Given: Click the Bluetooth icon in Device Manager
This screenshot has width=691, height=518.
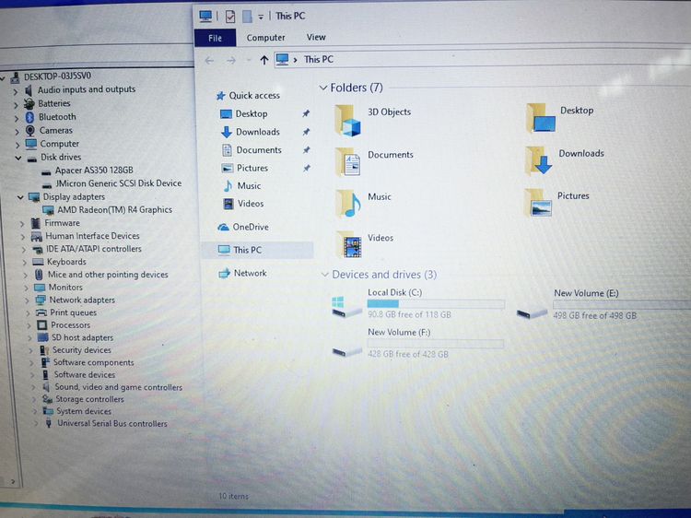Looking at the screenshot, I should (30, 117).
